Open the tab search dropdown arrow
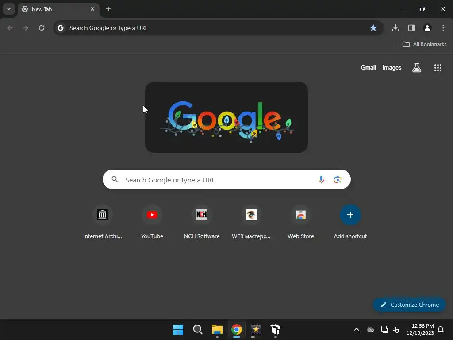This screenshot has height=340, width=453. (x=9, y=9)
